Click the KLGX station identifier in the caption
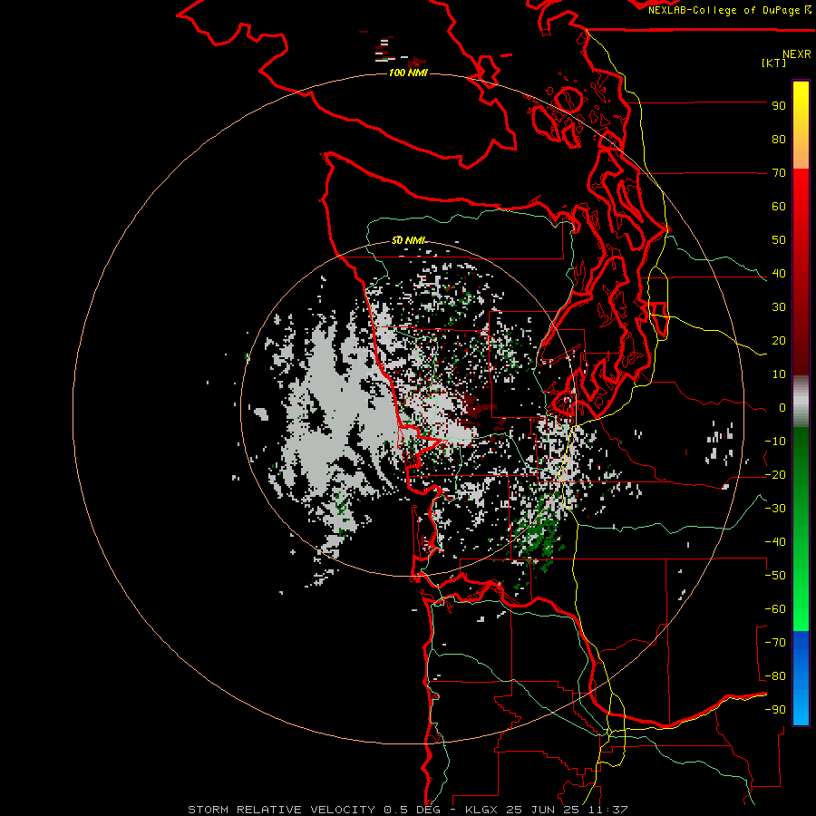 (481, 810)
